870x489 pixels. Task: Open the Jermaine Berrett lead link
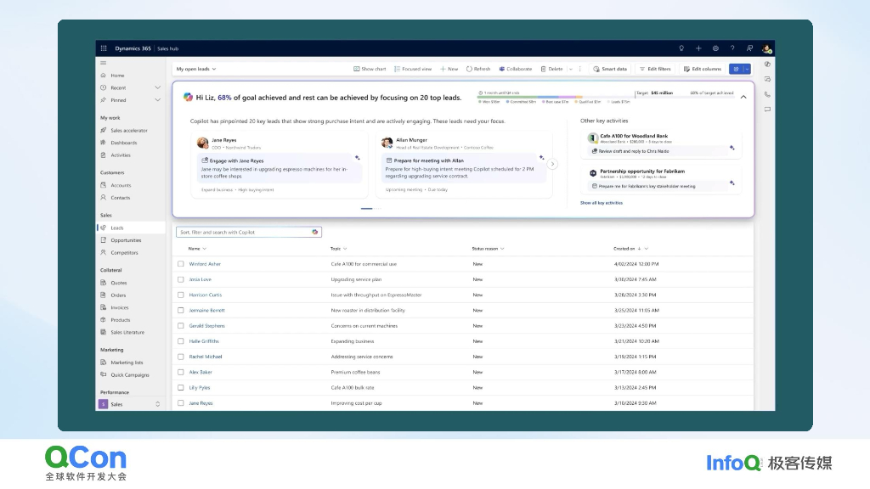pos(207,311)
